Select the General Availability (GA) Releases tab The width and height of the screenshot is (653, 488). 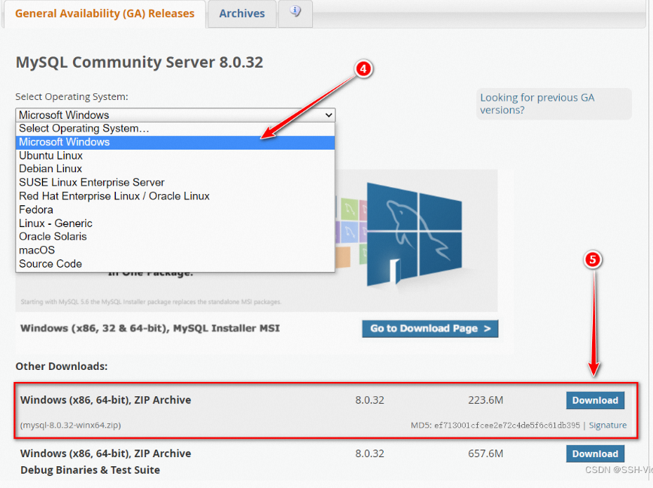click(x=105, y=14)
